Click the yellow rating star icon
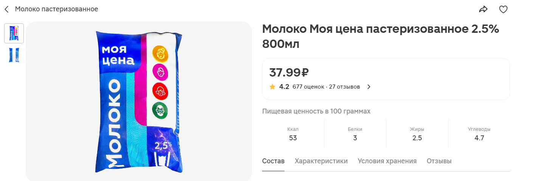This screenshot has width=552, height=181. (x=272, y=87)
